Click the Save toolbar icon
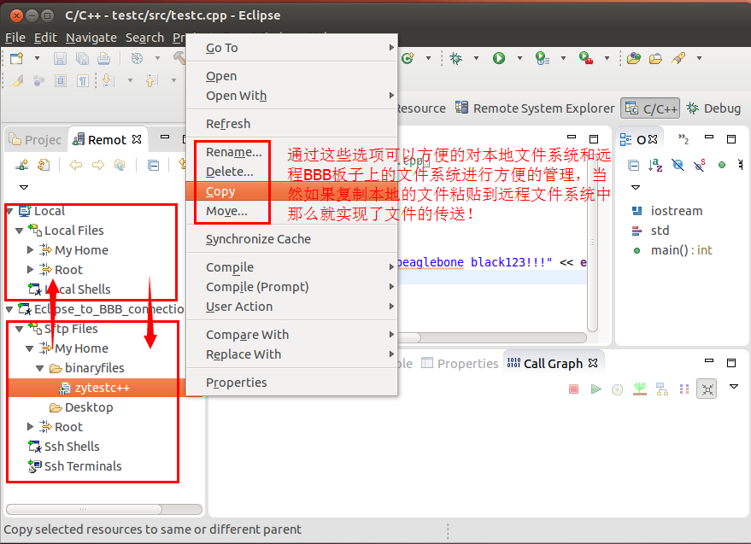This screenshot has width=751, height=544. pyautogui.click(x=60, y=58)
